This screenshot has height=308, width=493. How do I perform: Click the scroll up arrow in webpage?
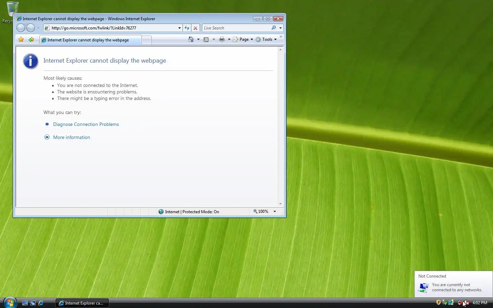pos(280,50)
